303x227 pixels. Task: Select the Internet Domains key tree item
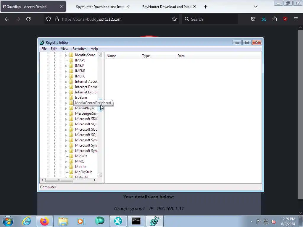coord(86,87)
